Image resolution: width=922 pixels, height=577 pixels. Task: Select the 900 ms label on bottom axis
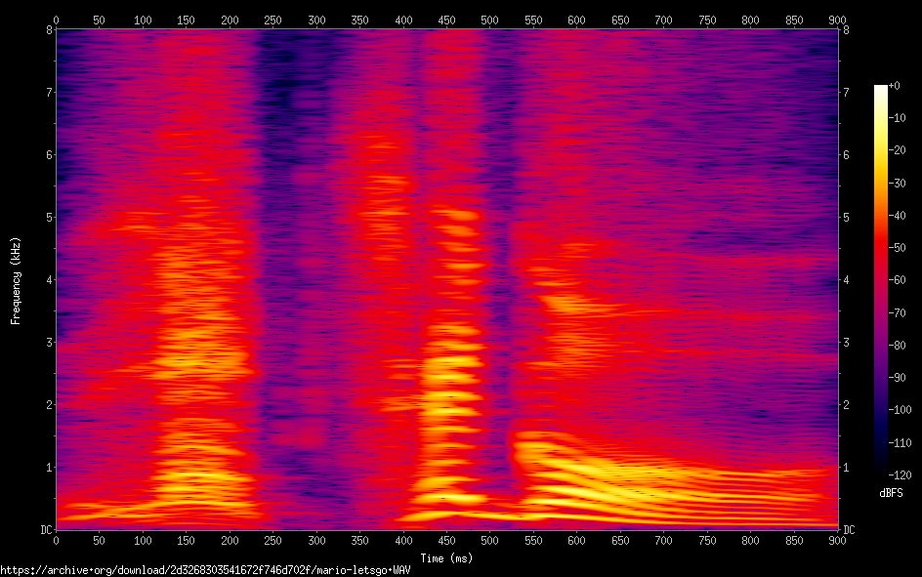coord(837,539)
